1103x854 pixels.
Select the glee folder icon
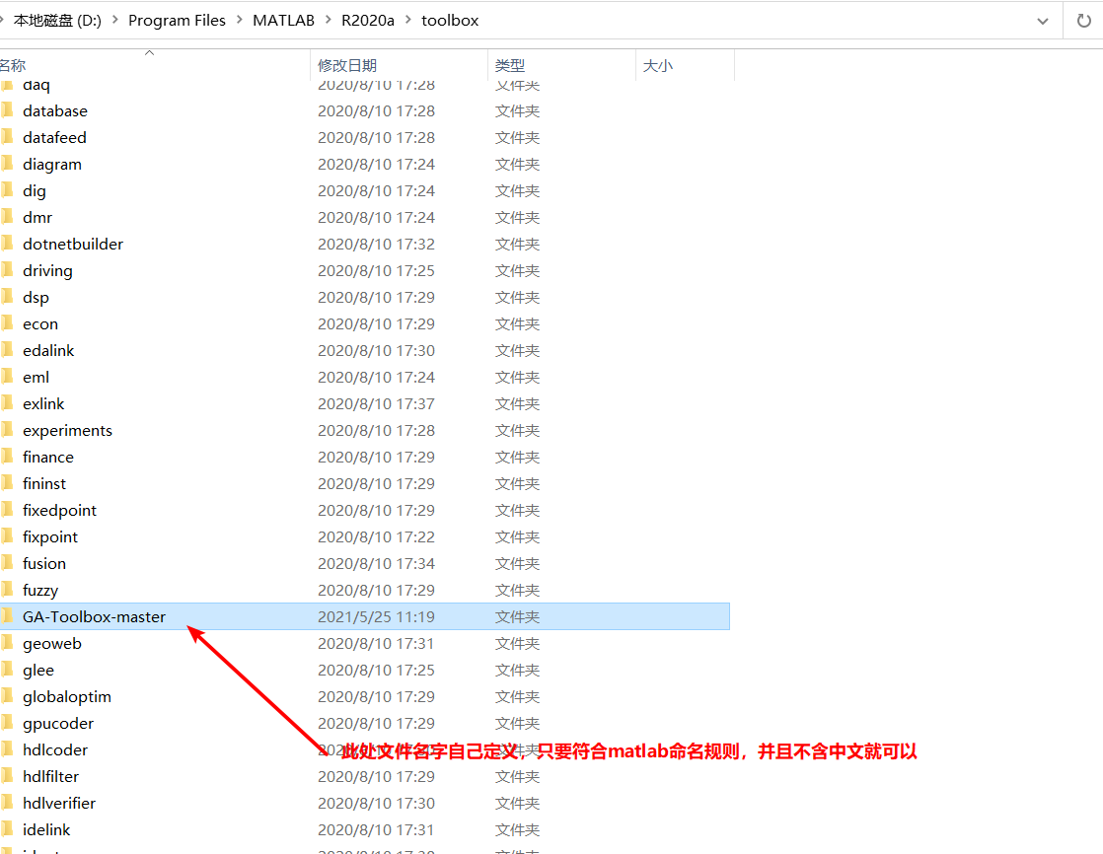click(x=7, y=670)
